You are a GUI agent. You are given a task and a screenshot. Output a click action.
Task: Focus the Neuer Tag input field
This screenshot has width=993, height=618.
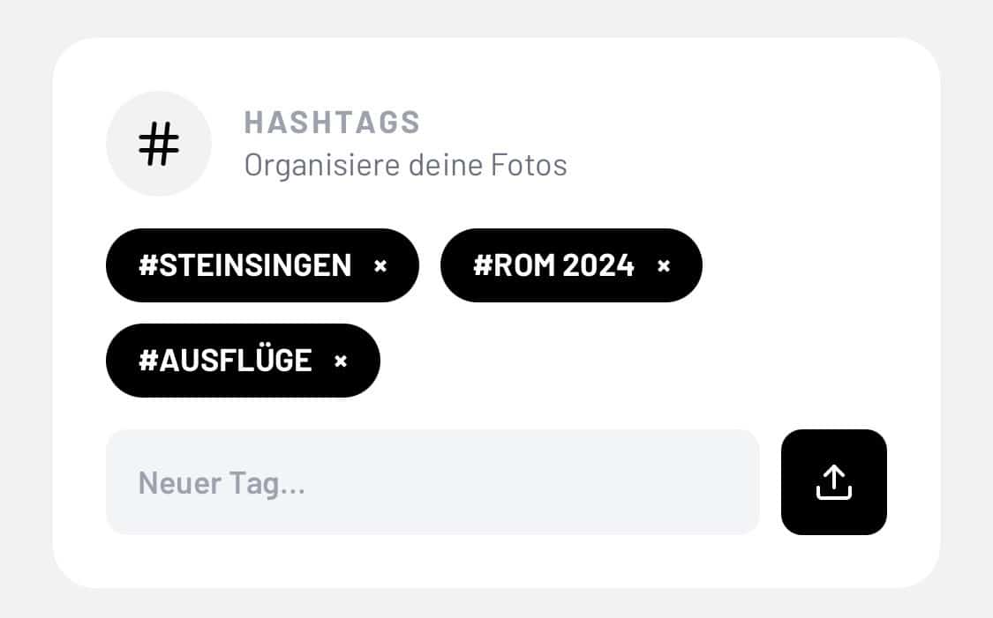tap(433, 482)
